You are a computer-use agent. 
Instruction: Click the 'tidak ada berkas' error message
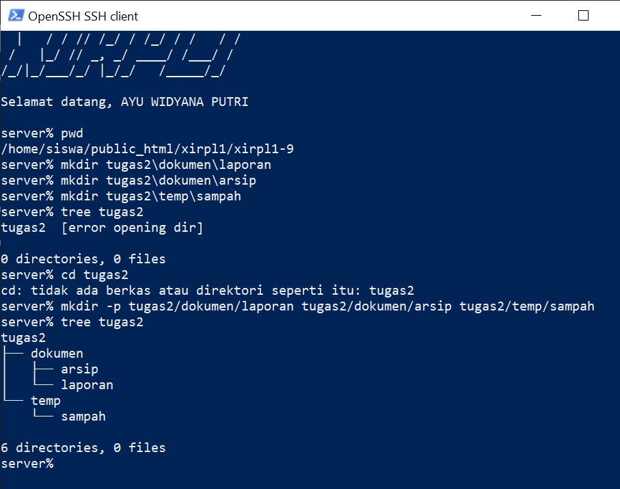click(207, 291)
